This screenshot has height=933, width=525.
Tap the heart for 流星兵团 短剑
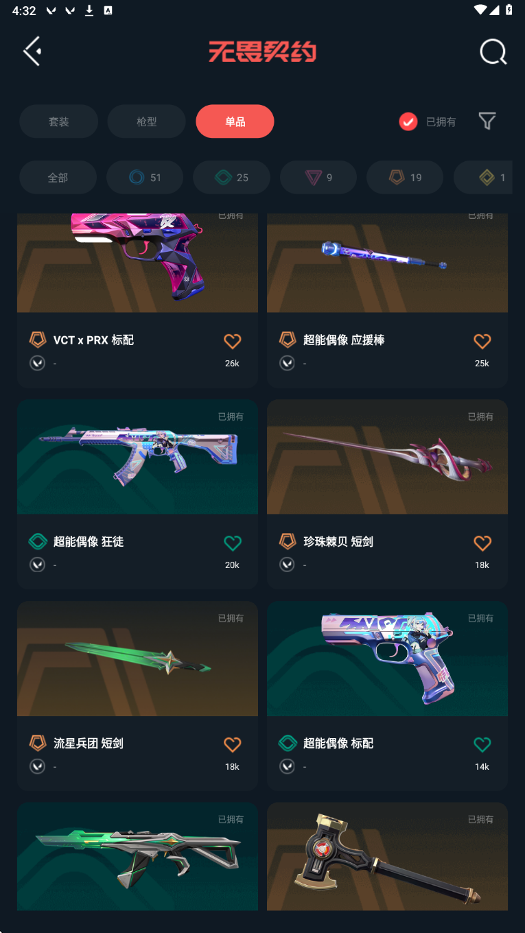click(x=233, y=744)
